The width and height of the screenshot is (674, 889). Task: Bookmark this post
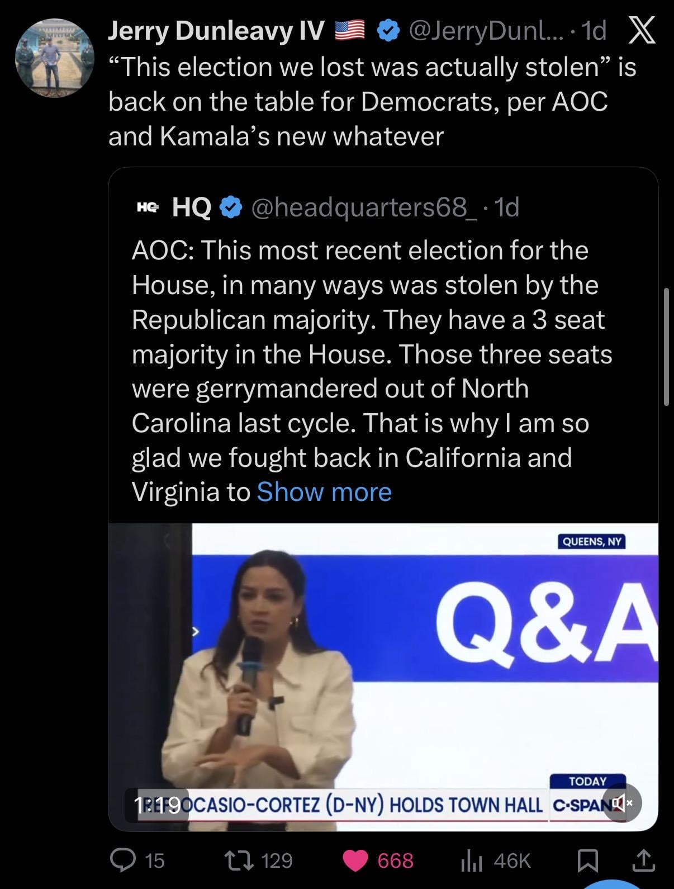587,860
